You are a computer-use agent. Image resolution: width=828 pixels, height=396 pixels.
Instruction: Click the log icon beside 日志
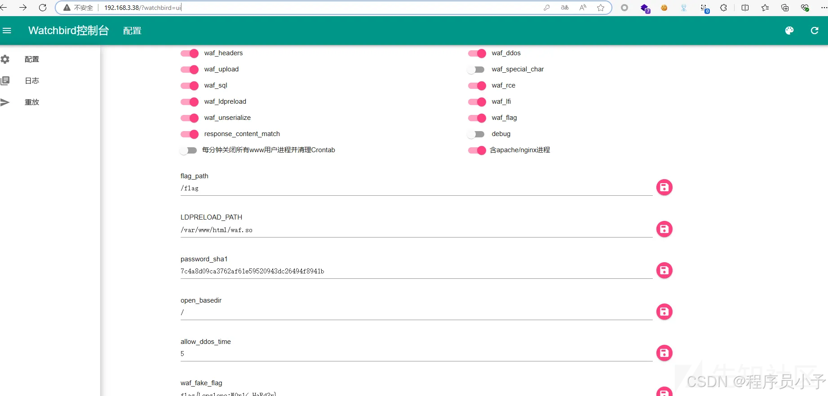5,81
